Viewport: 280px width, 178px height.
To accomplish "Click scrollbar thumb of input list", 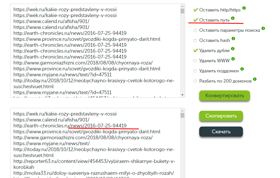I will coord(182,11).
